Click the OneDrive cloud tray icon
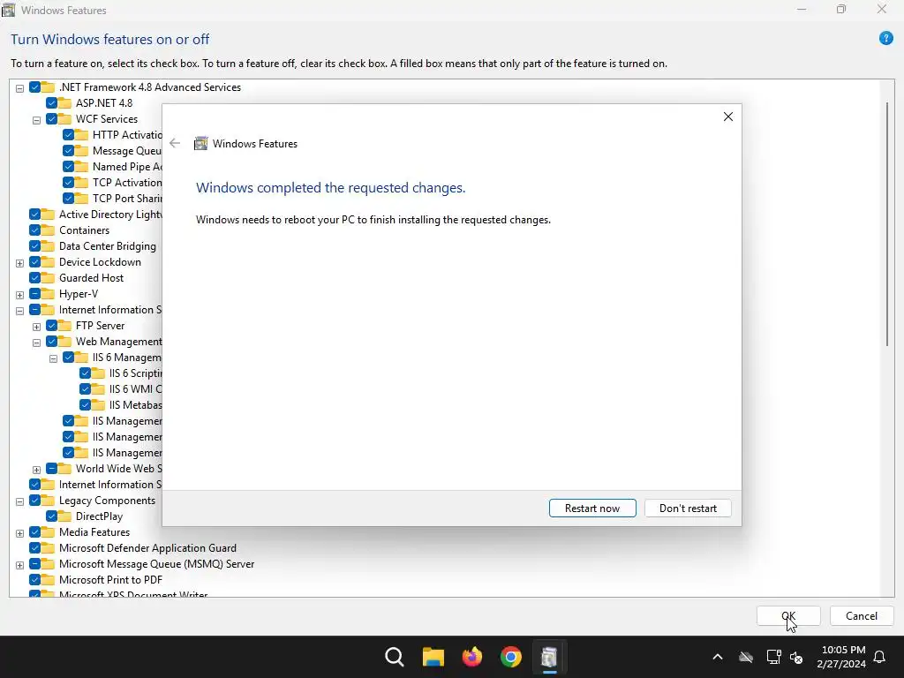 pyautogui.click(x=746, y=657)
